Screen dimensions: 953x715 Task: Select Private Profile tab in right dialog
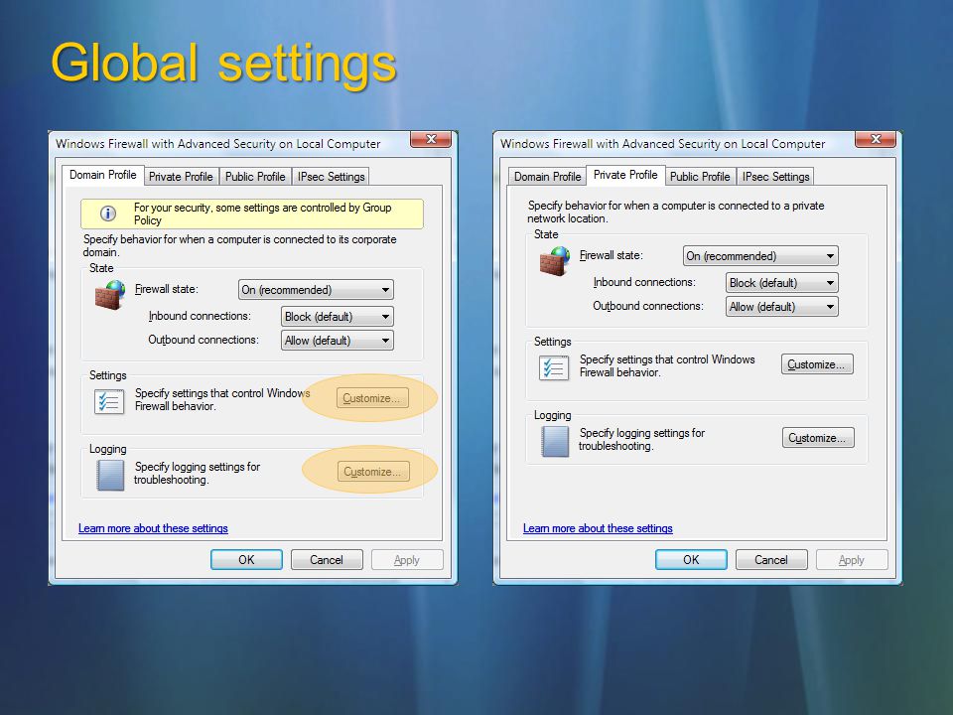click(x=625, y=175)
